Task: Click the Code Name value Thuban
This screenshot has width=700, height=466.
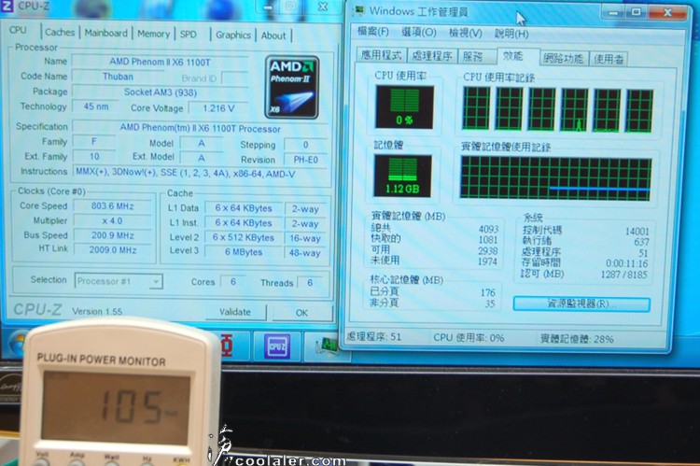Action: (x=118, y=77)
